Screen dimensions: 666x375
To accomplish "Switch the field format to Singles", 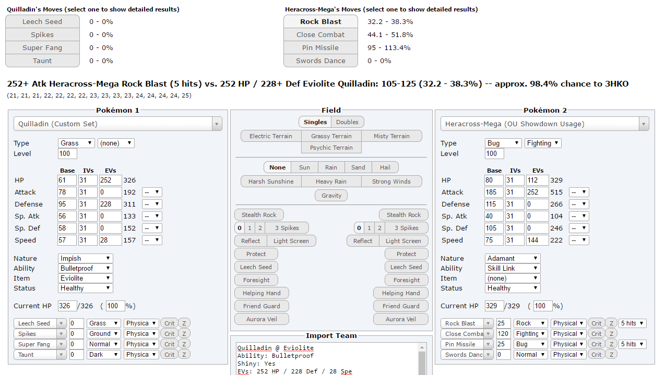I will (315, 122).
